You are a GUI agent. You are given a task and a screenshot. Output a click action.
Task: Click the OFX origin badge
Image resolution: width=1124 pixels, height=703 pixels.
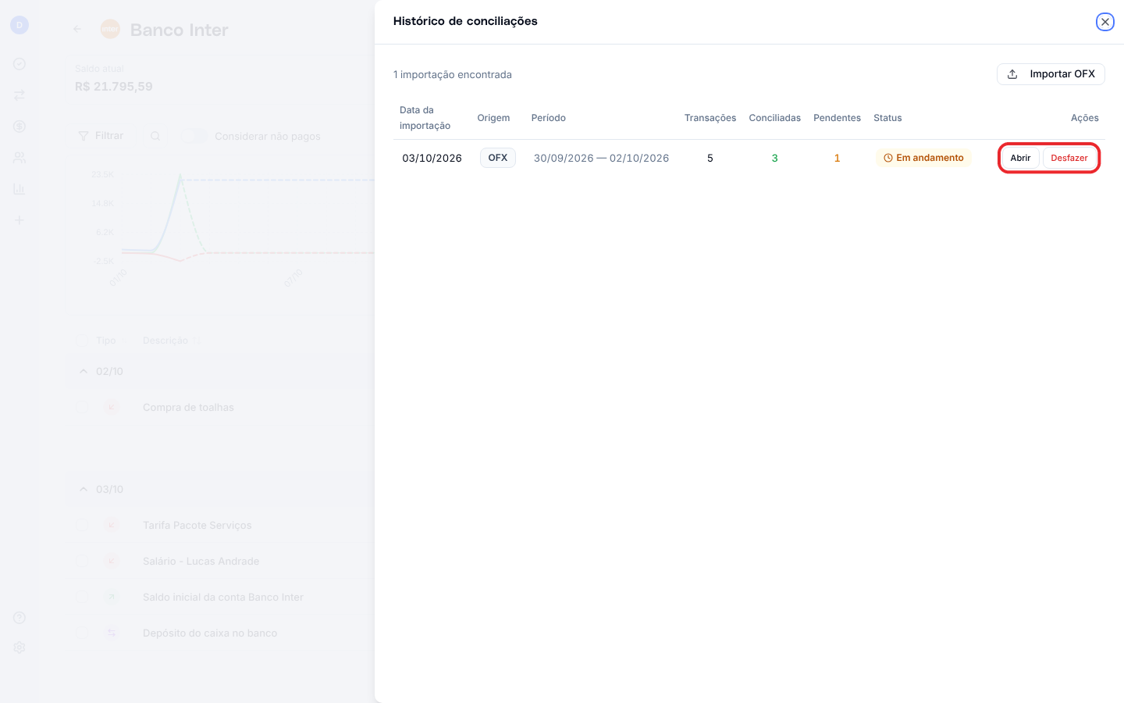pyautogui.click(x=498, y=158)
